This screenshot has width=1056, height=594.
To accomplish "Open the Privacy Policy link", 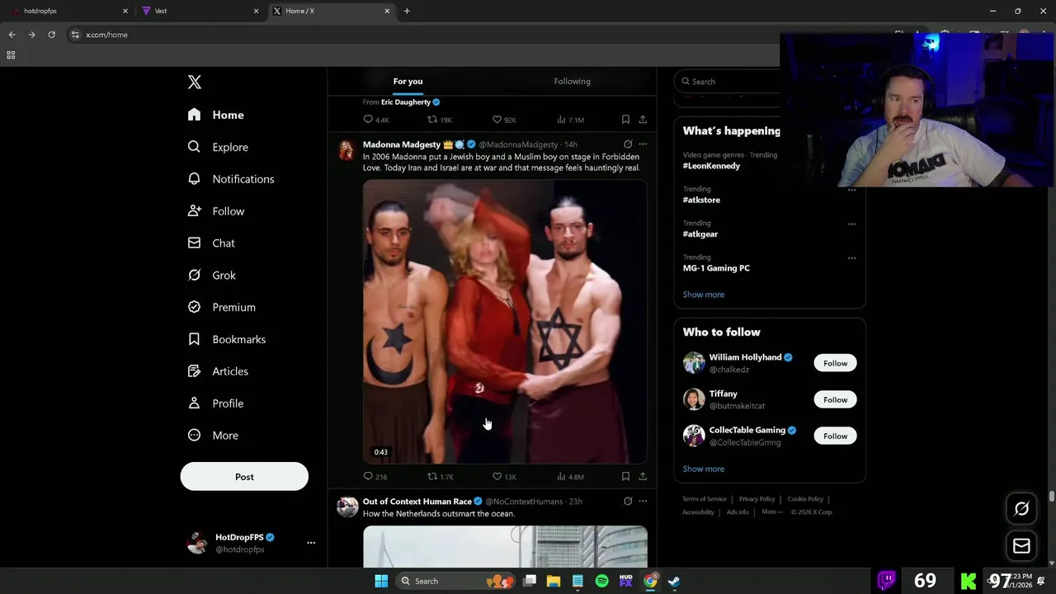I will tap(757, 499).
